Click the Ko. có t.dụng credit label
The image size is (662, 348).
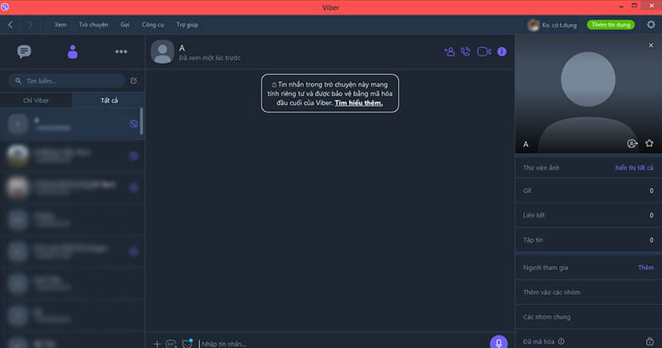pyautogui.click(x=559, y=25)
